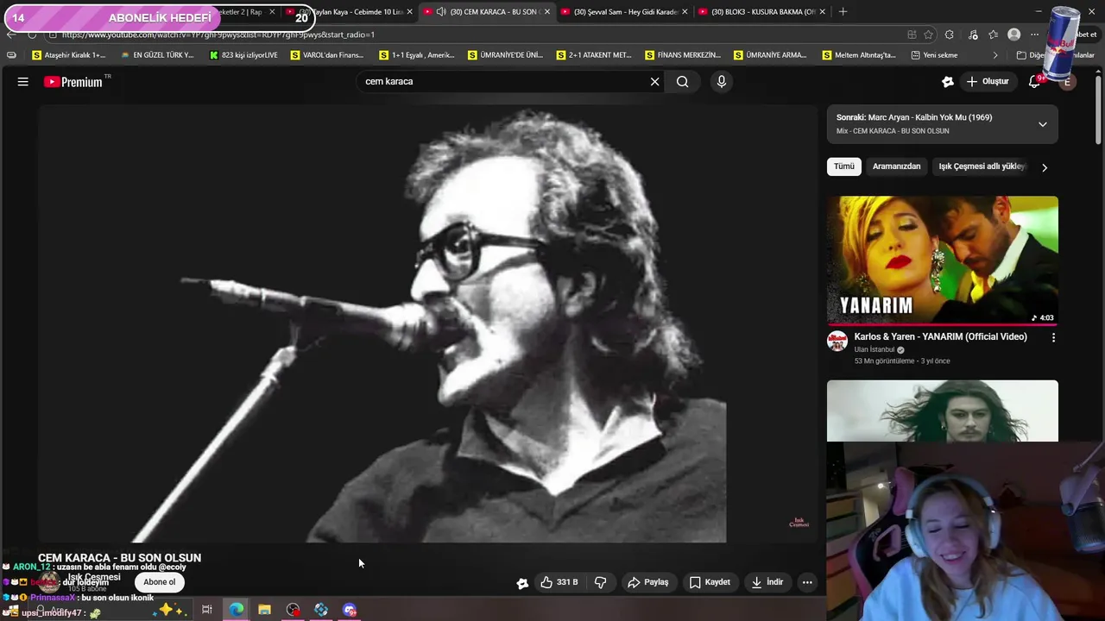Open YouTube notifications bell

1034,81
